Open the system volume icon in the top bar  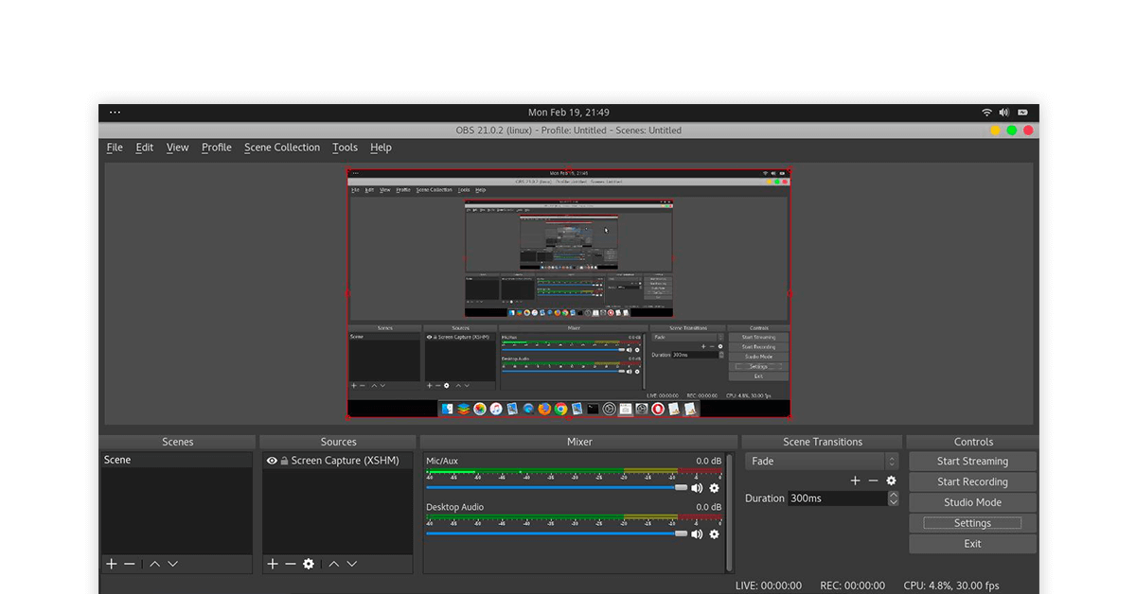coord(1004,113)
